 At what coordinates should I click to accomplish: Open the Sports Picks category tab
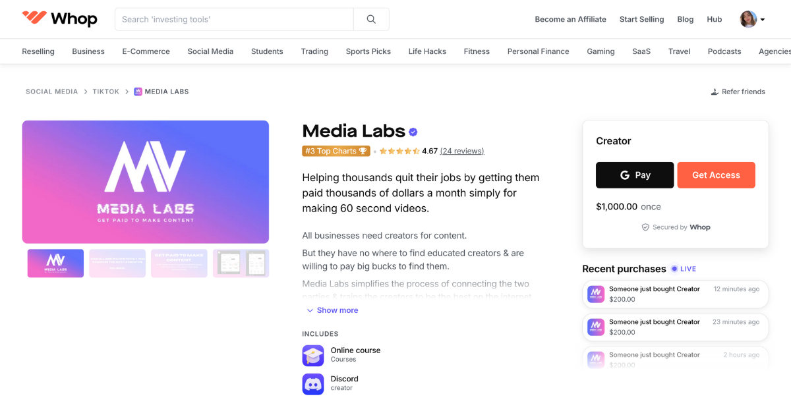pos(368,51)
